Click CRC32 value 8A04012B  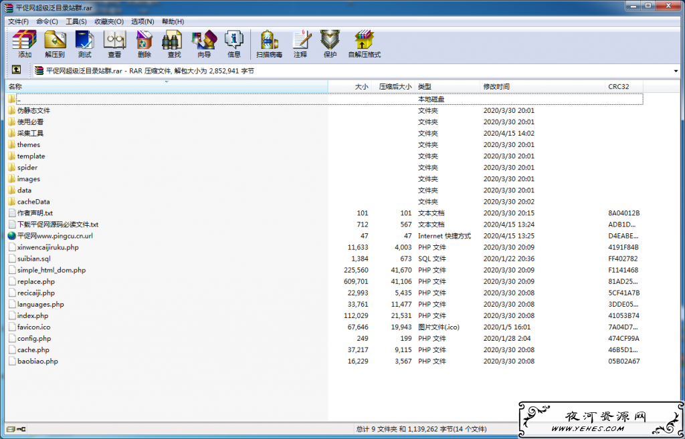coord(624,213)
